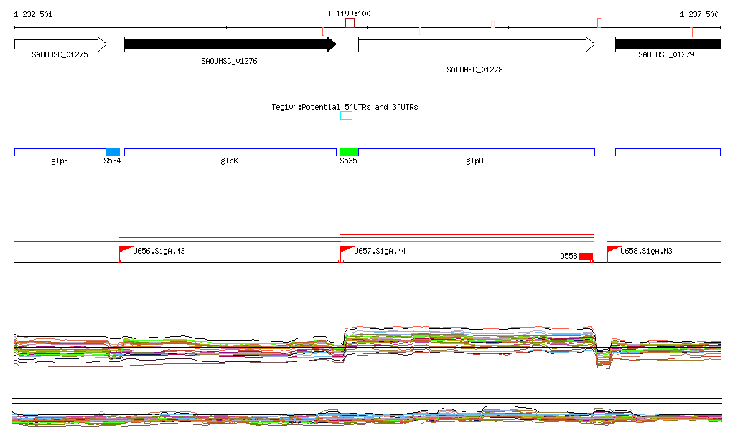Viewport: 735px width, 438px height.
Task: Select the red D558 terminator box
Action: [586, 257]
